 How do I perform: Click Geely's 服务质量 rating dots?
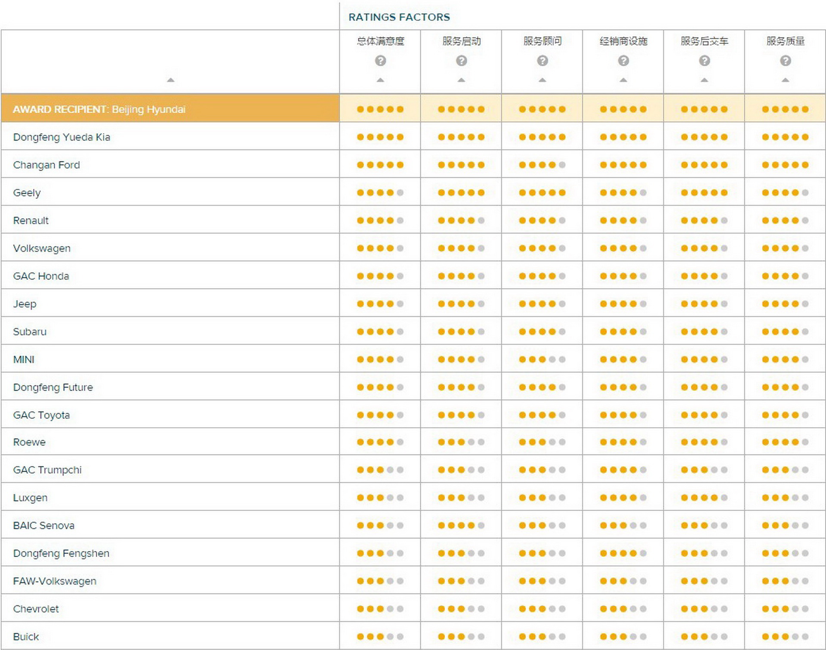point(786,193)
